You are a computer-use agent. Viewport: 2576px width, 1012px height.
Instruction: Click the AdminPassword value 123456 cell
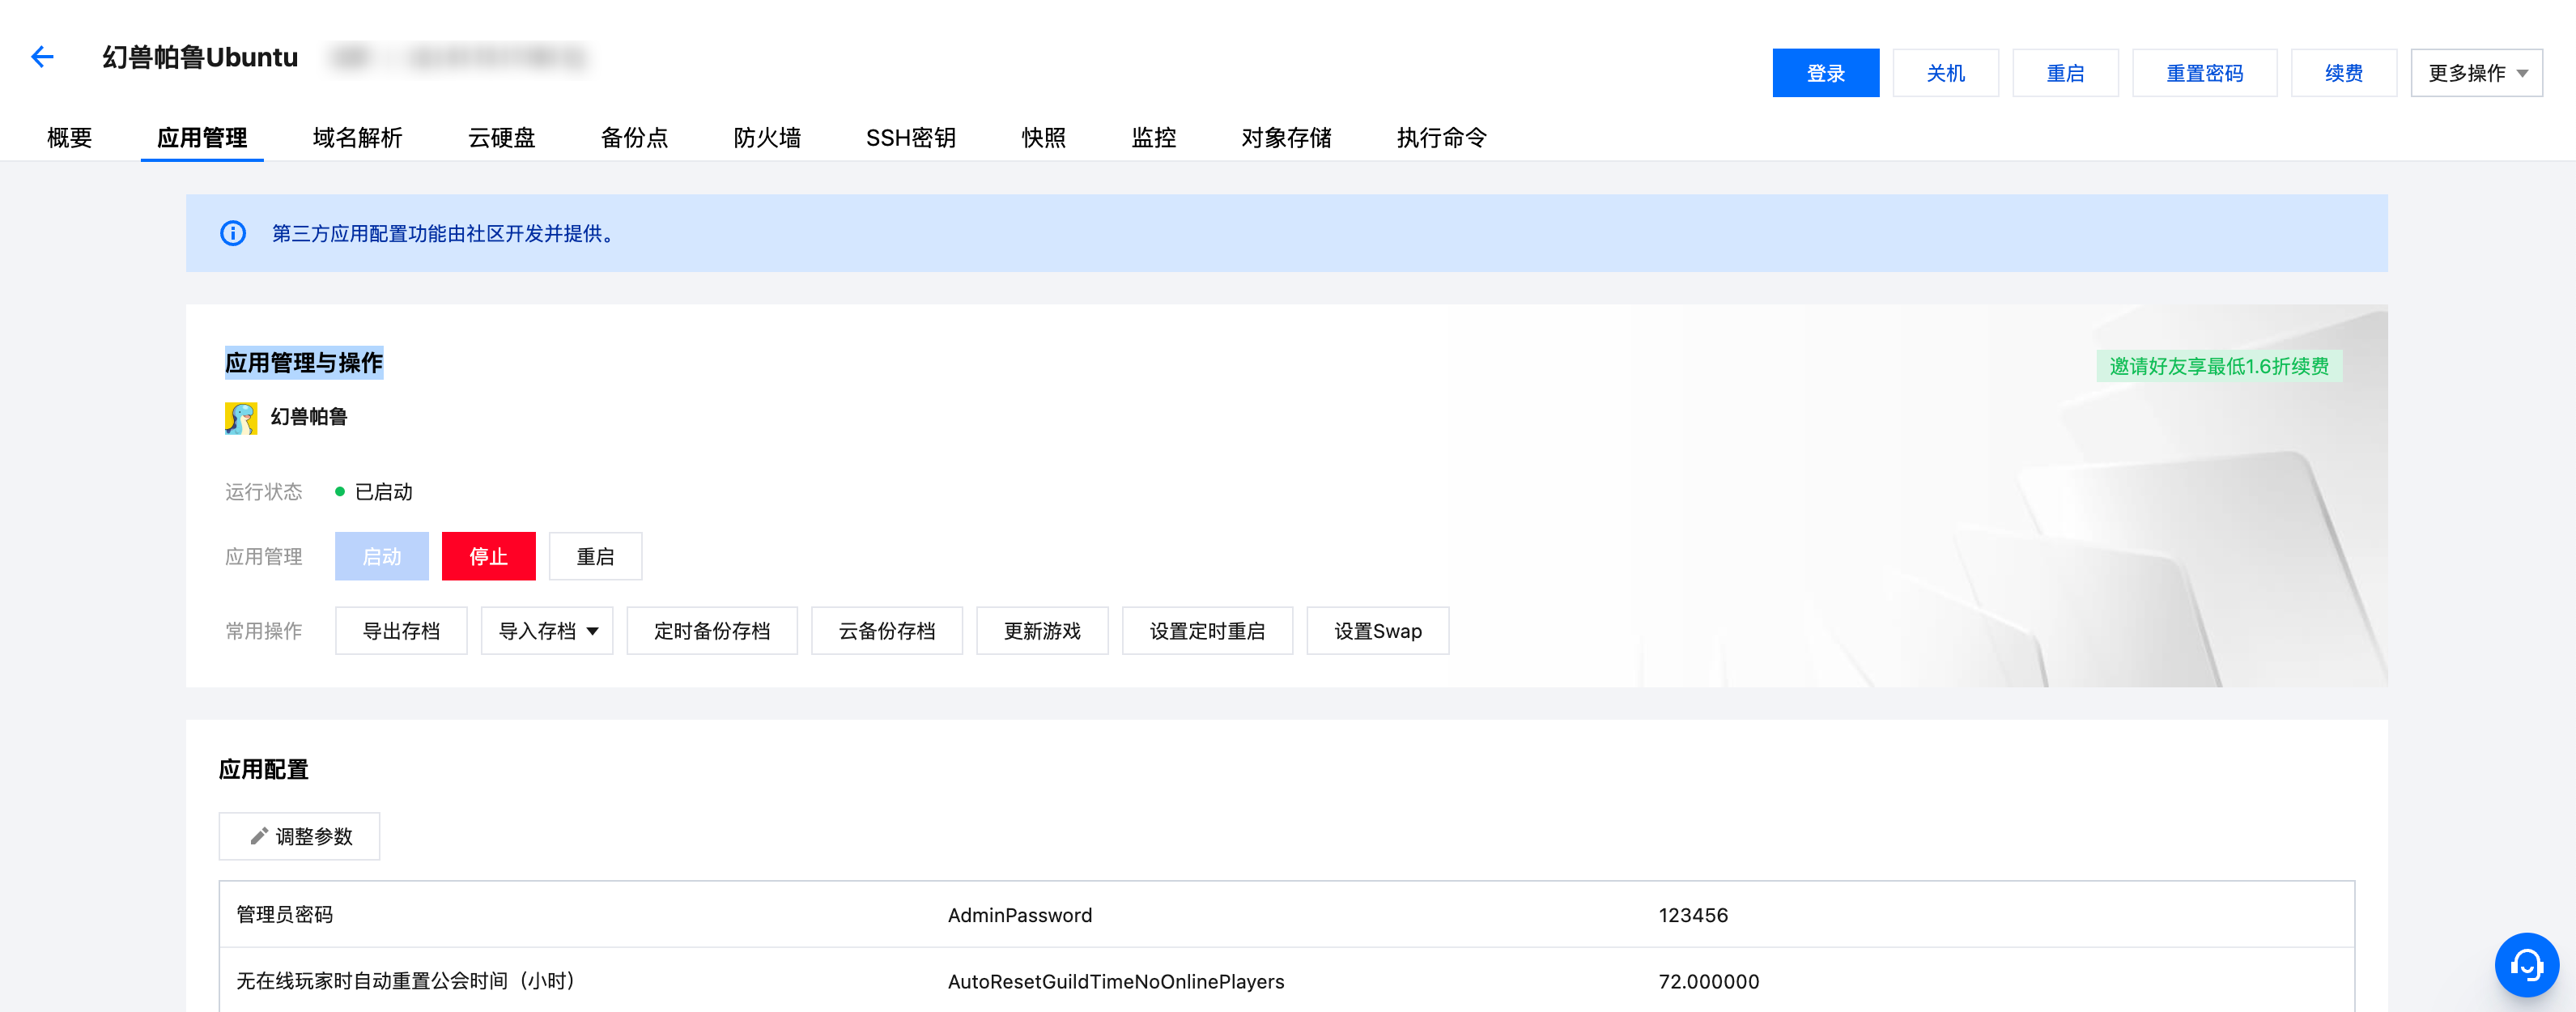(x=1693, y=915)
